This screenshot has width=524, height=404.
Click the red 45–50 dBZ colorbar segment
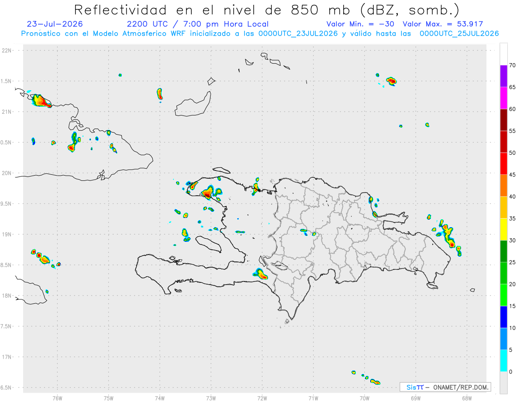click(x=503, y=164)
